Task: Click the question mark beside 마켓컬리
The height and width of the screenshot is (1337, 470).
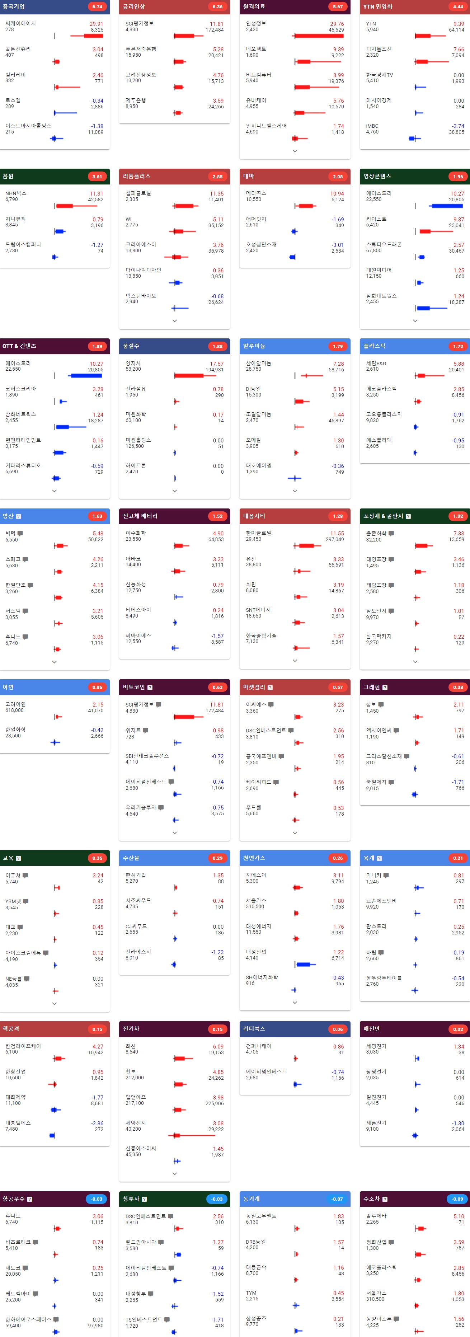Action: pos(270,687)
